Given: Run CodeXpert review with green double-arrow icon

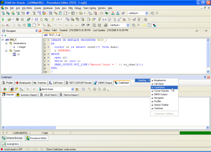Looking at the screenshot, I should point(5,89).
